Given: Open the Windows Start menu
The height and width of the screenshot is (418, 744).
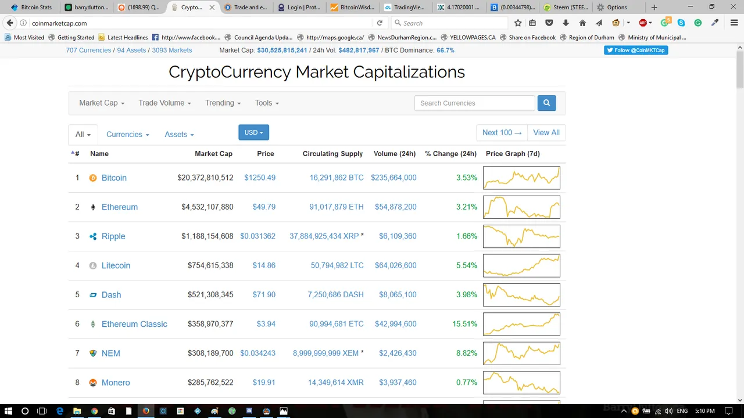Looking at the screenshot, I should pos(8,411).
